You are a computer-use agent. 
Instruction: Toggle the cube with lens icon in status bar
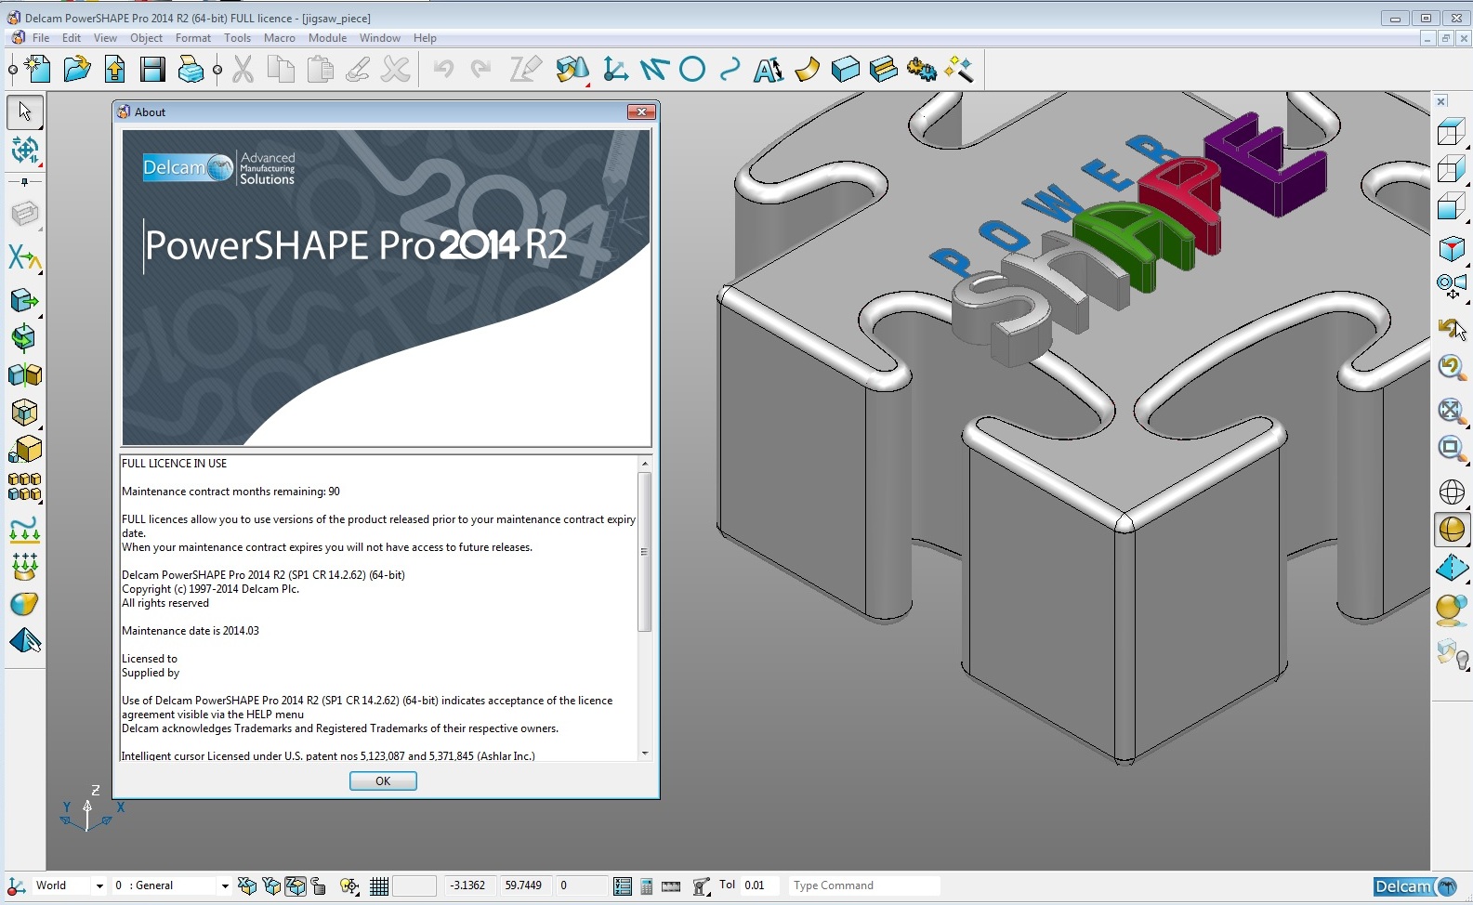[x=271, y=885]
